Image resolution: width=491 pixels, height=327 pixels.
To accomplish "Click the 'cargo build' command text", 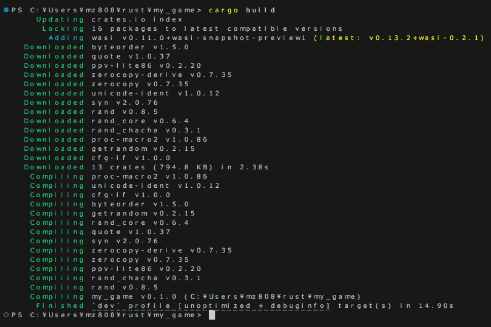I will [x=242, y=10].
